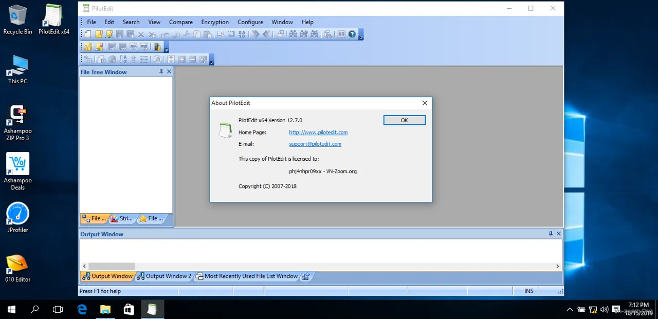Click the Undo arrow icon
This screenshot has height=319, width=658.
tap(165, 34)
